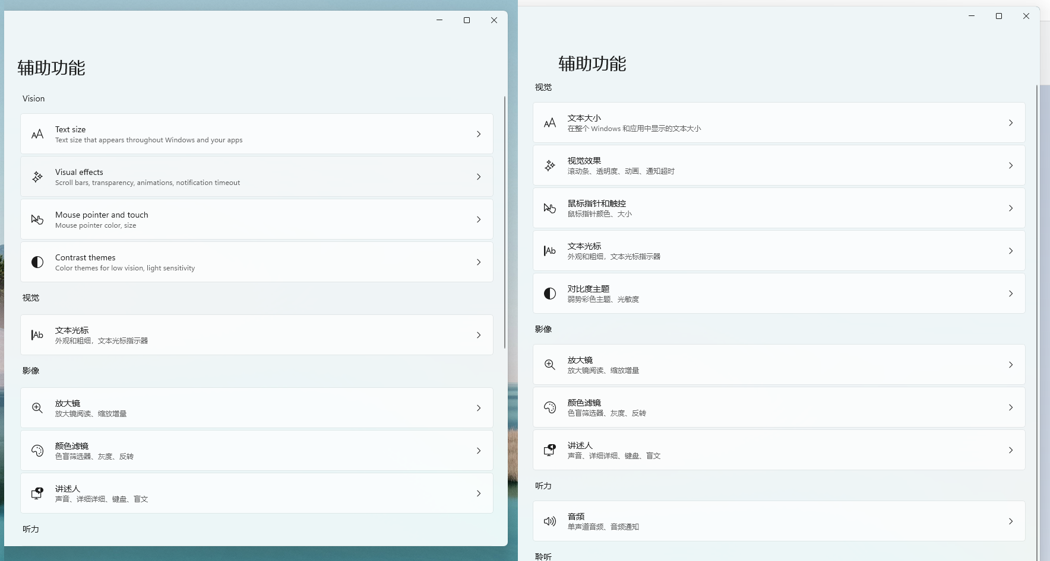Open the Visual effects settings label

point(79,172)
